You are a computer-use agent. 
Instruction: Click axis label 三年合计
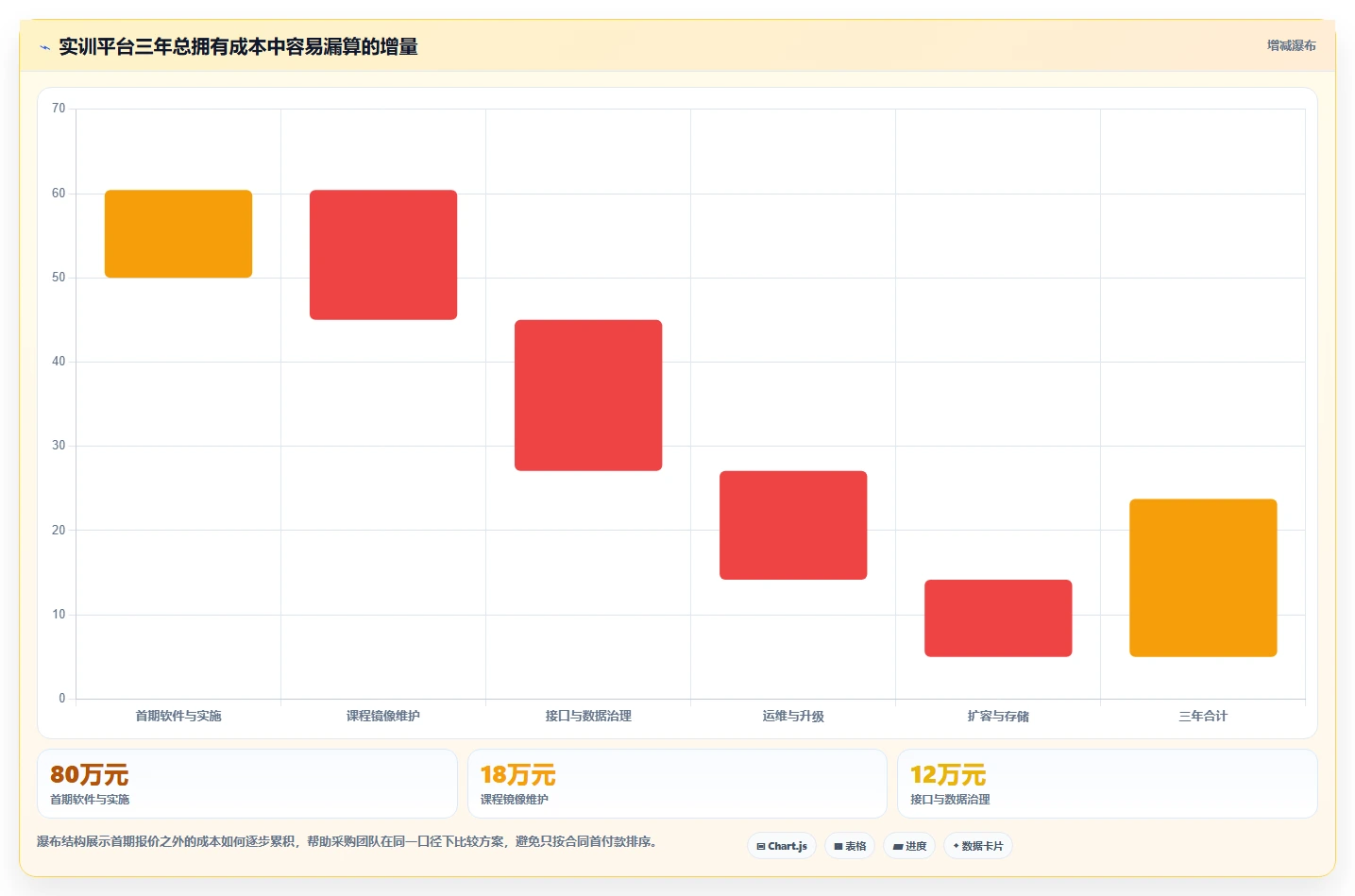click(1203, 716)
